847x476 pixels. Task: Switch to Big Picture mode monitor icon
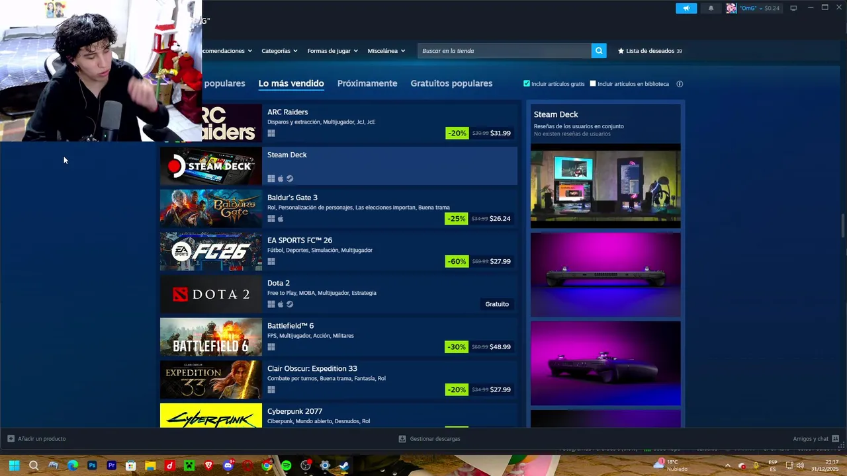[793, 8]
